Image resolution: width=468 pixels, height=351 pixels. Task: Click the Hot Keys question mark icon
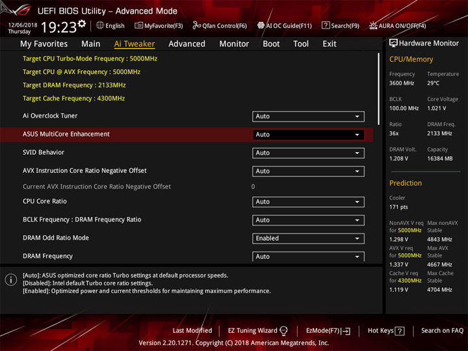click(400, 331)
